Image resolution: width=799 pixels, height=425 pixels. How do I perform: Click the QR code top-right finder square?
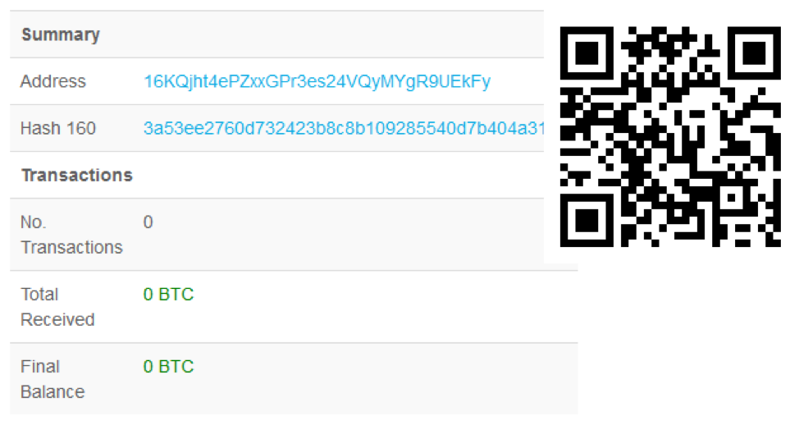coord(754,53)
